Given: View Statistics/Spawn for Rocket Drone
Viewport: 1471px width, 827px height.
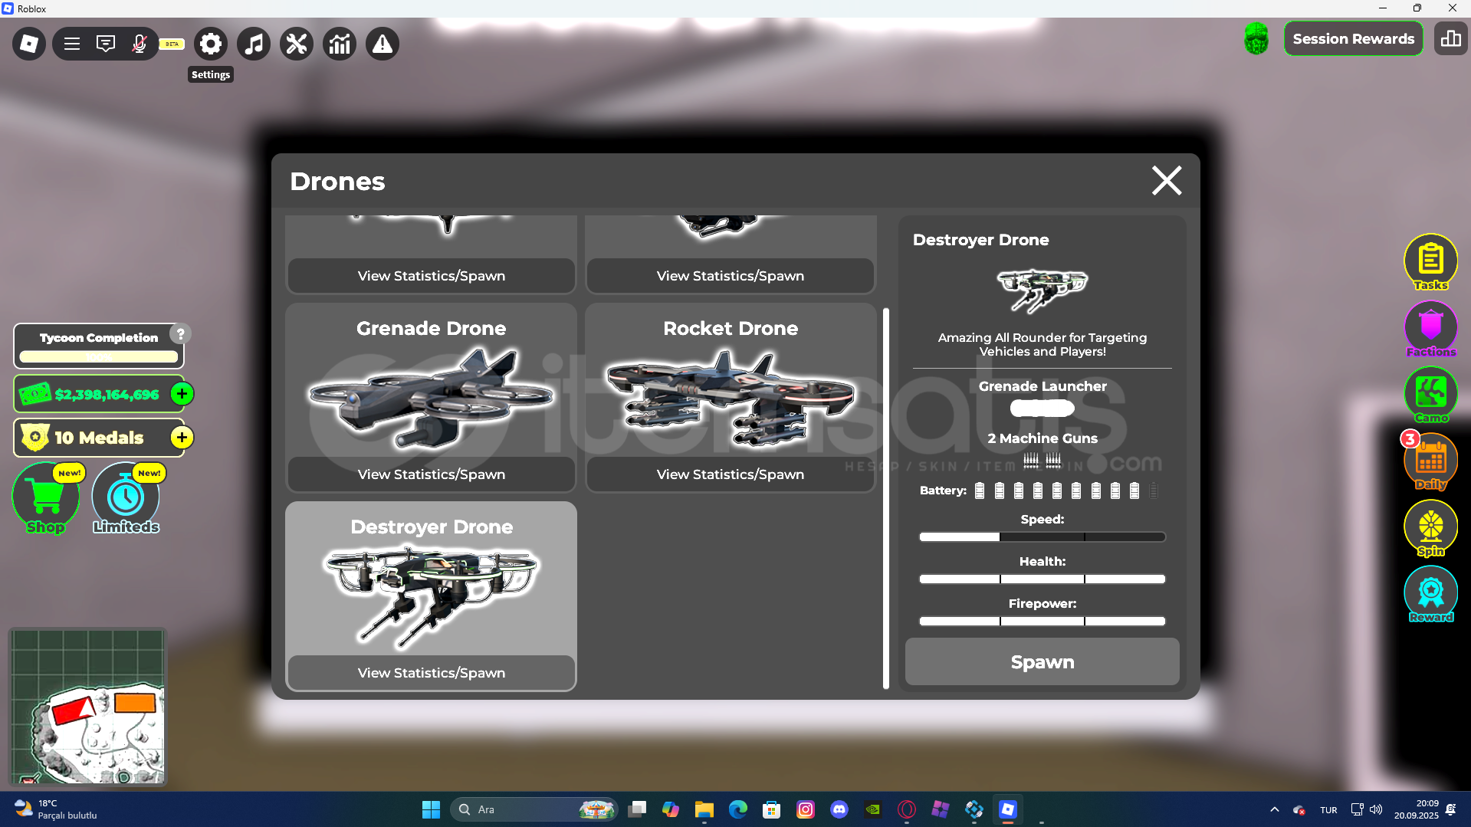Looking at the screenshot, I should click(x=731, y=474).
